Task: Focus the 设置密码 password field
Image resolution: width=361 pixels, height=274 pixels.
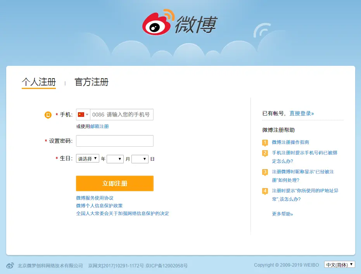Action: point(115,141)
